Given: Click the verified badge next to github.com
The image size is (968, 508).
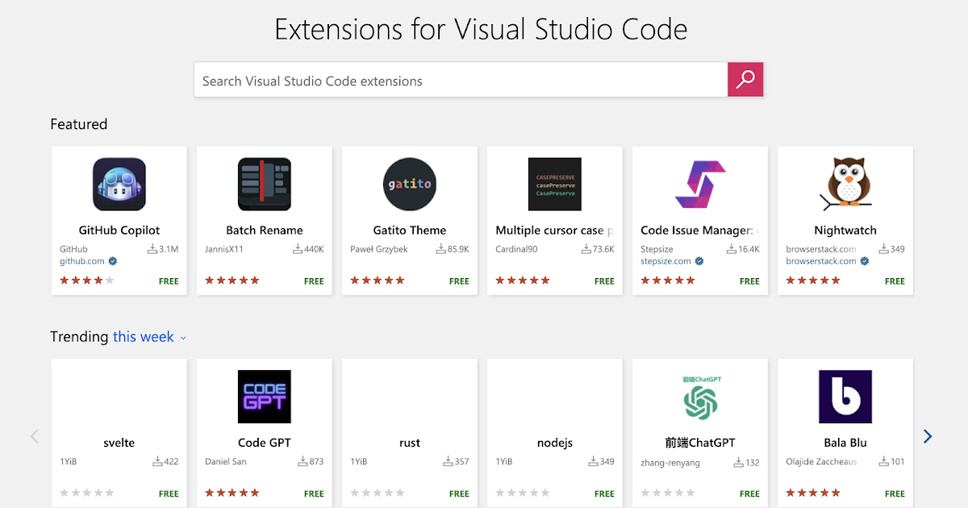Looking at the screenshot, I should pyautogui.click(x=111, y=260).
